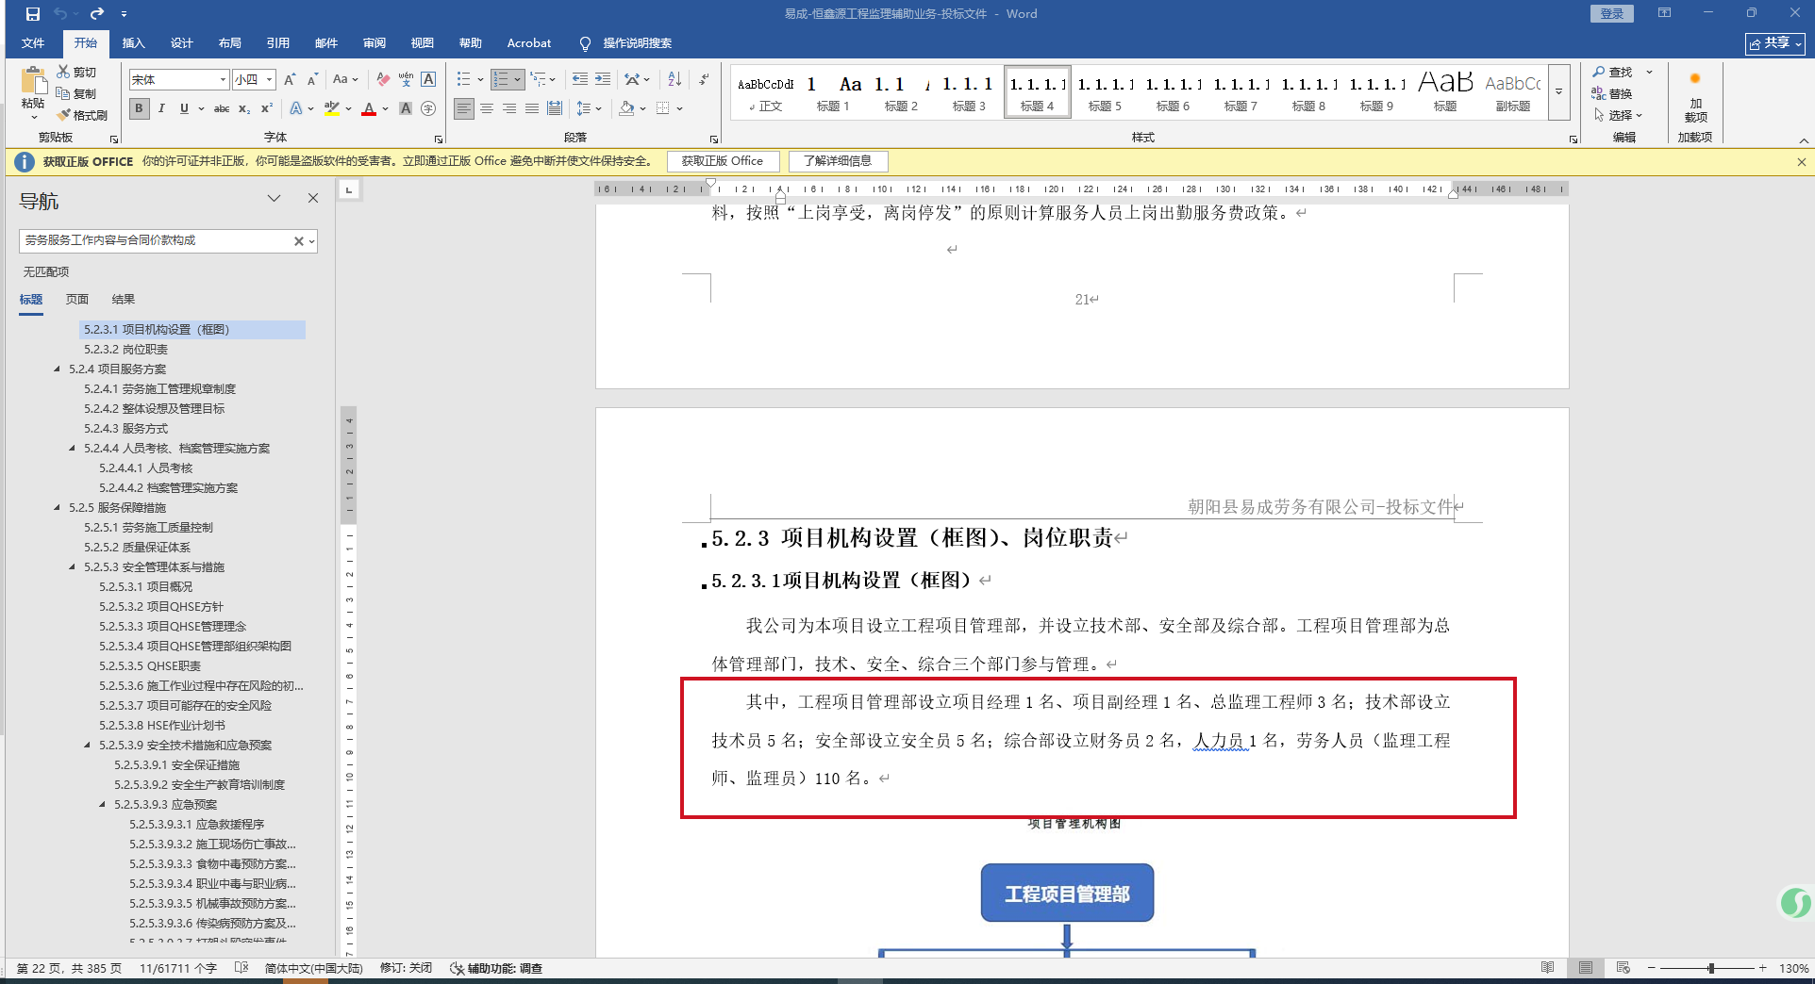Click the navigation search input field
This screenshot has height=984, width=1815.
pyautogui.click(x=156, y=241)
